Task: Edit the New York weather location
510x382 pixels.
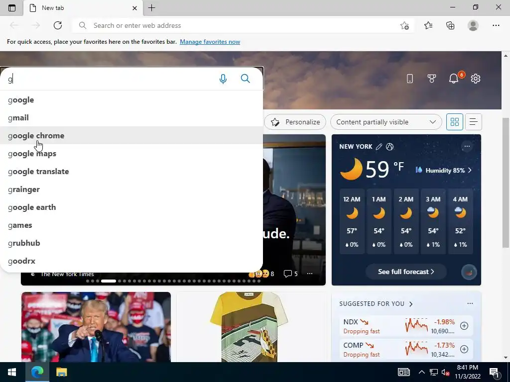Action: 379,147
